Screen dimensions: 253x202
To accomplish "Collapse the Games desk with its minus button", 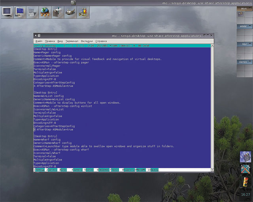I will 250,61.
